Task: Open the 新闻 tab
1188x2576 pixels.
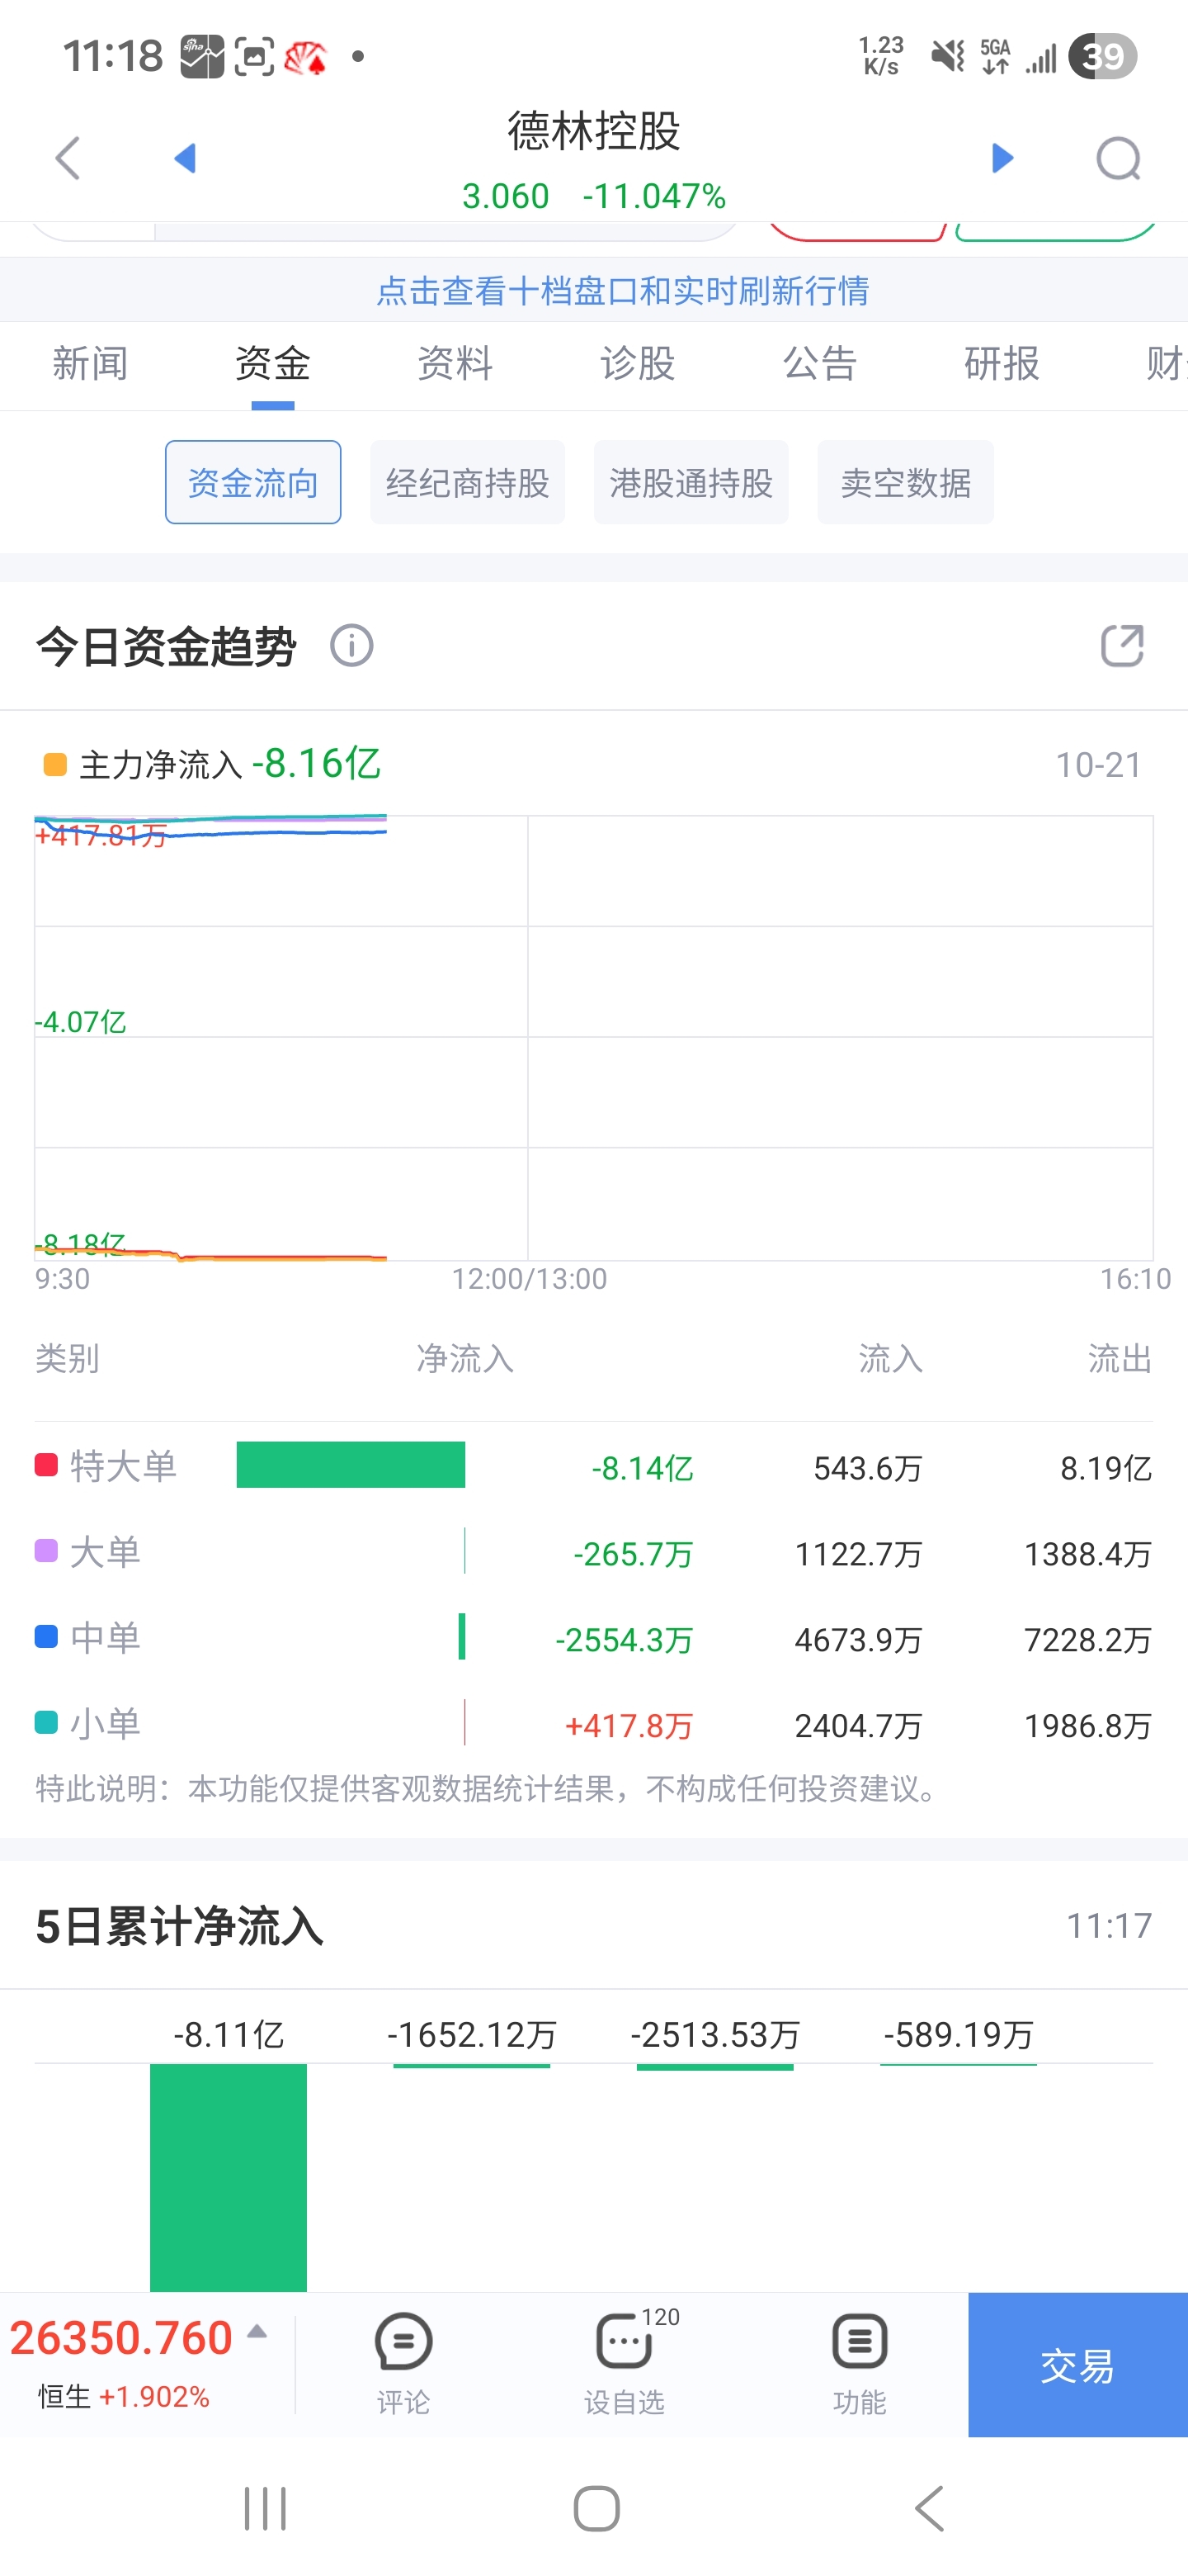Action: coord(90,364)
